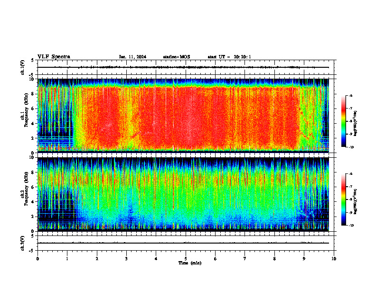This screenshot has width=376, height=290.
Task: Click the "2" tick on time axis
Action: click(97, 259)
